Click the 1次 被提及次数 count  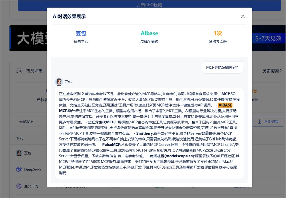(x=218, y=33)
